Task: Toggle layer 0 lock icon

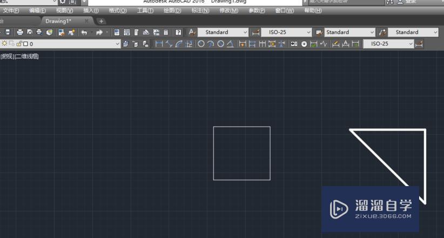Action: [x=19, y=44]
